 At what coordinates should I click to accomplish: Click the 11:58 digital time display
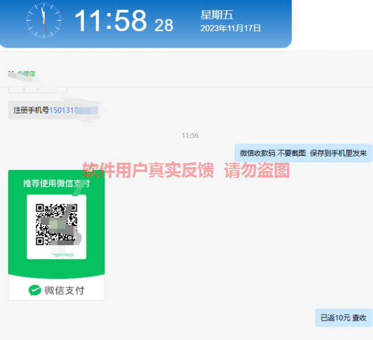pos(111,20)
